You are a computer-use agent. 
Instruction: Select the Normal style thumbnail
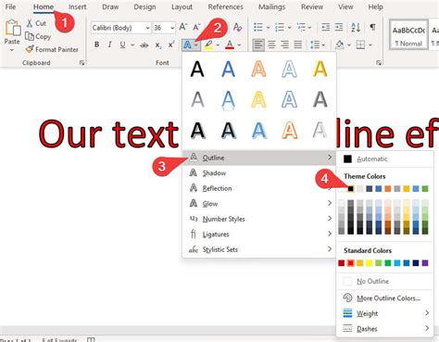[x=408, y=35]
